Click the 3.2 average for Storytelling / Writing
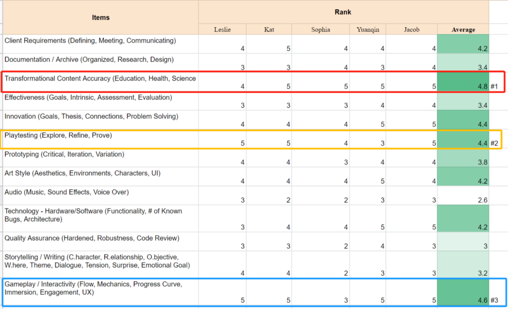 click(x=463, y=265)
